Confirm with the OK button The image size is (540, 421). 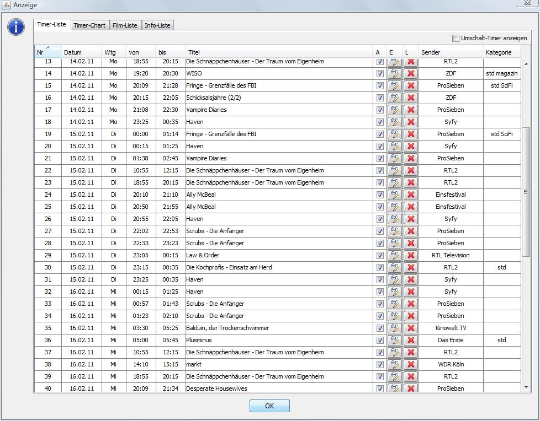click(x=269, y=406)
